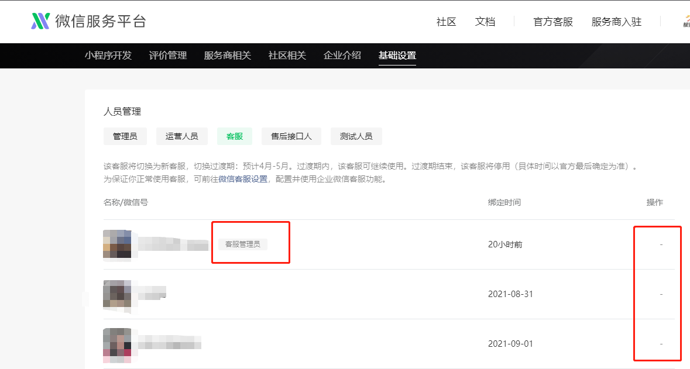Open the 社区相关 menu
Viewport: 690px width, 369px height.
click(287, 56)
